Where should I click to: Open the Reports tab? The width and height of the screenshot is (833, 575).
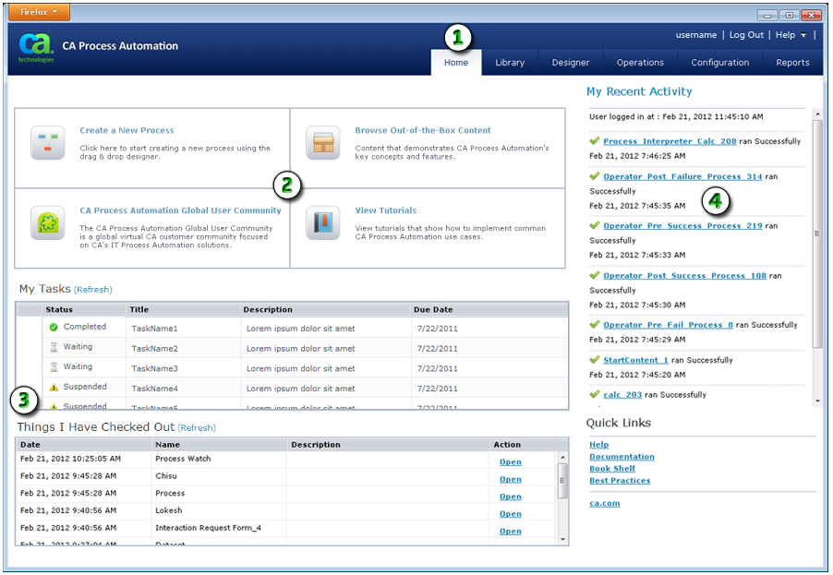792,63
